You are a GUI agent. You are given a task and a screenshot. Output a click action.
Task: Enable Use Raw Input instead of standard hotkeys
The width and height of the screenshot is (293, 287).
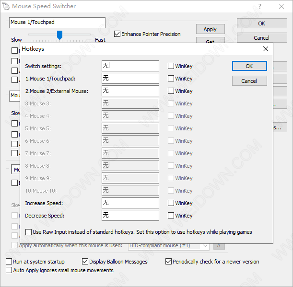[x=28, y=232]
